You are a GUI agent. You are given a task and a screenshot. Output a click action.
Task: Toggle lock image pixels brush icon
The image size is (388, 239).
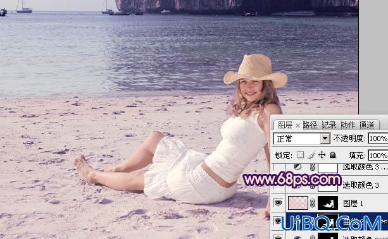point(311,155)
